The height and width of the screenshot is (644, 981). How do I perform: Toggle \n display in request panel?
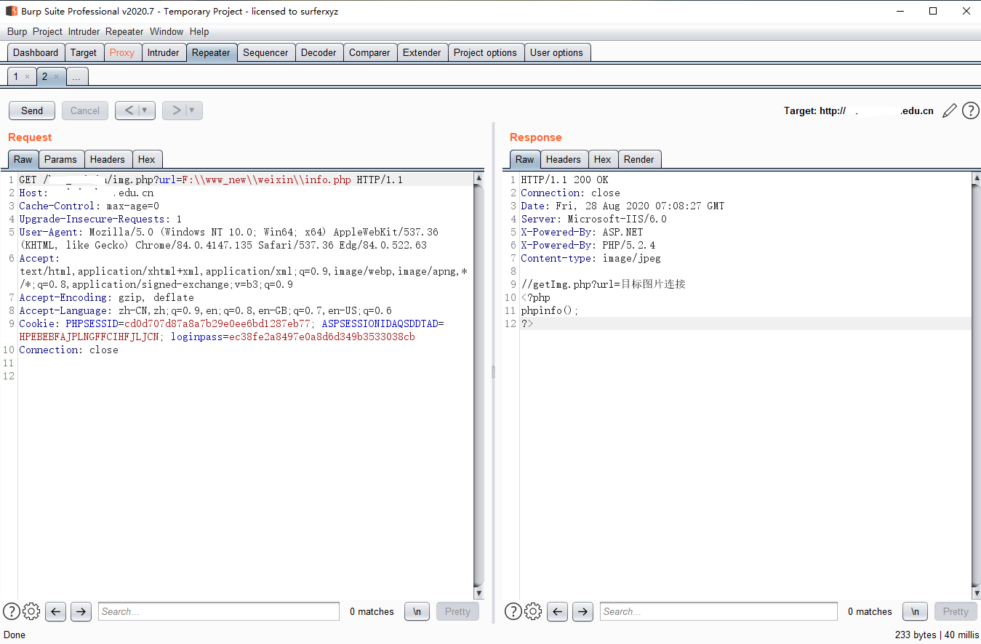tap(417, 611)
